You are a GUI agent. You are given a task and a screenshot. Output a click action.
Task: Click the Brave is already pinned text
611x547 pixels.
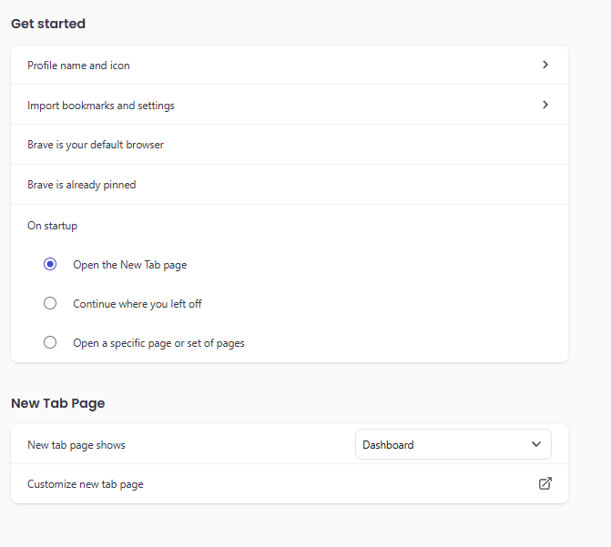81,185
